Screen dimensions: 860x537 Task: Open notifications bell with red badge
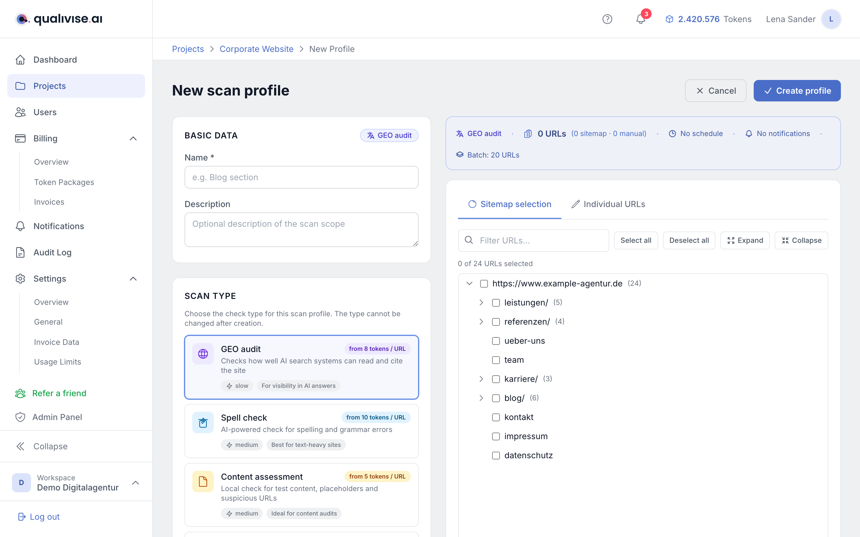(641, 19)
